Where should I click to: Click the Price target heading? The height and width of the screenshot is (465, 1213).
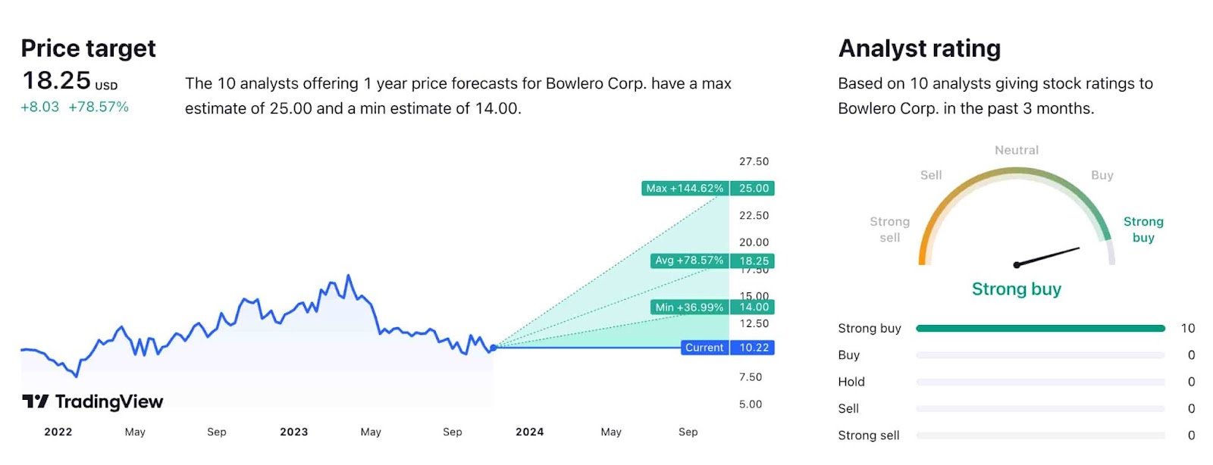(88, 48)
